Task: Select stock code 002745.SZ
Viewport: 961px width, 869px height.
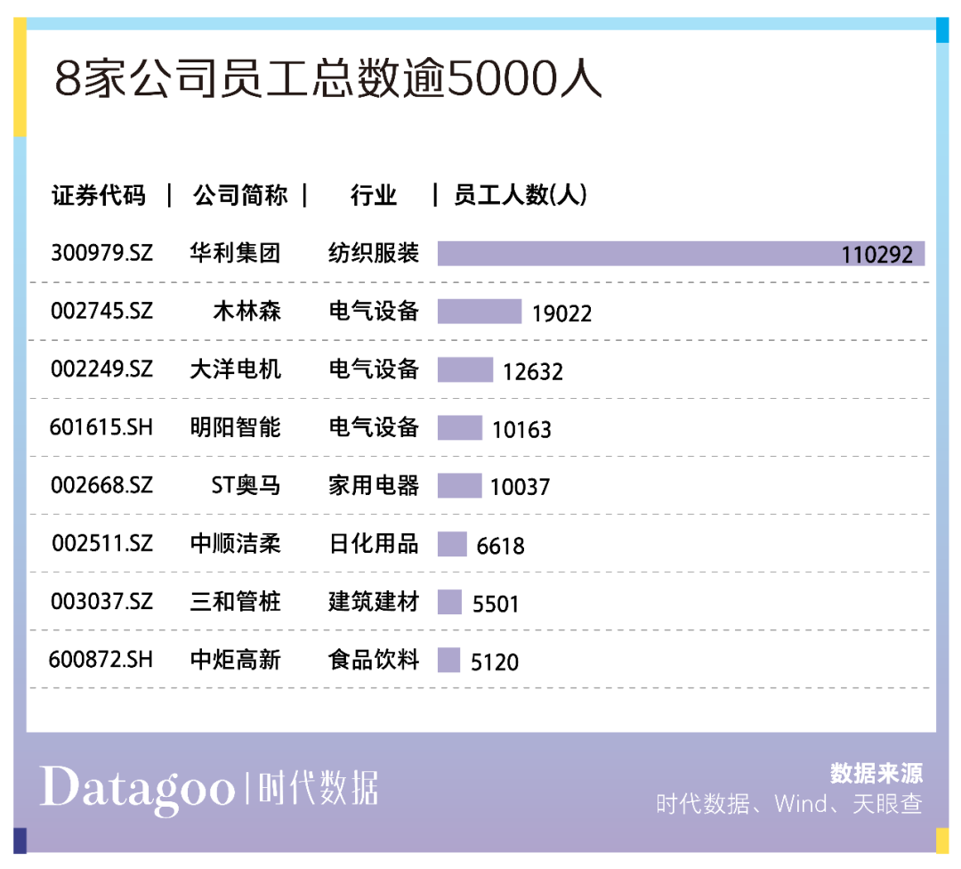Action: [101, 311]
